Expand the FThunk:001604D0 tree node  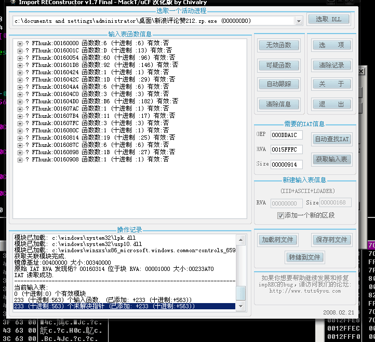coord(20,102)
